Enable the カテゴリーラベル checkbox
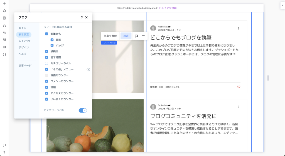The width and height of the screenshot is (285, 156). [46, 63]
